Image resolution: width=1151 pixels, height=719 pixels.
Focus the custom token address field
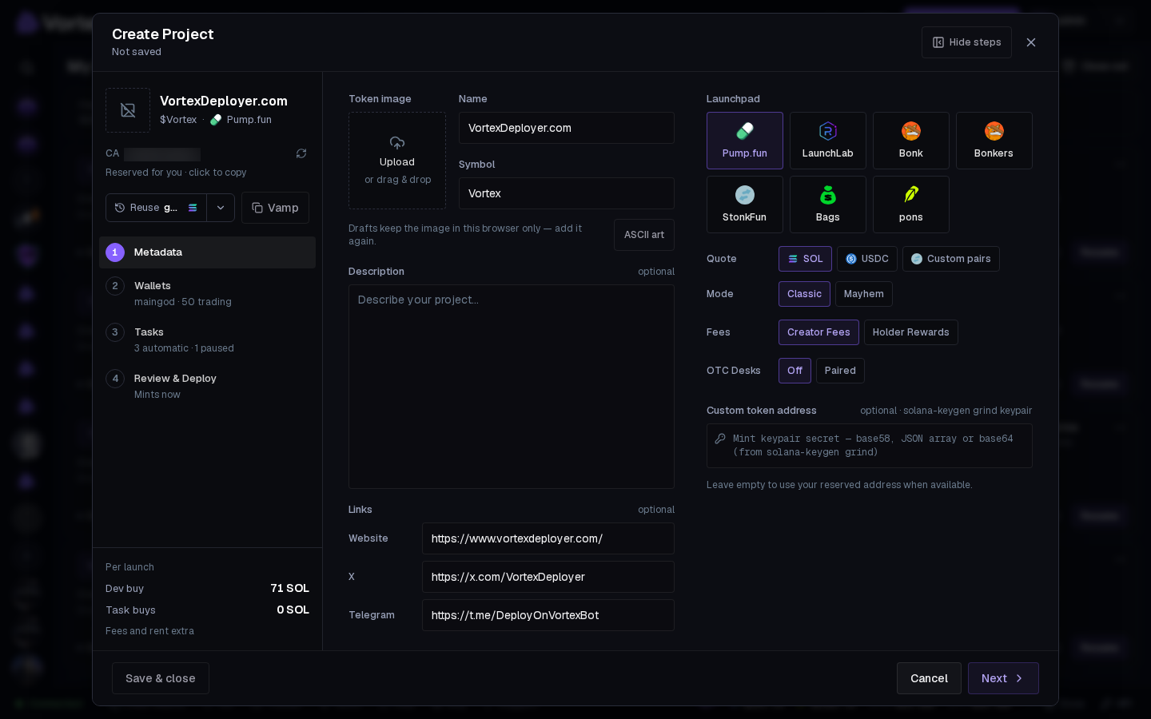coord(870,446)
